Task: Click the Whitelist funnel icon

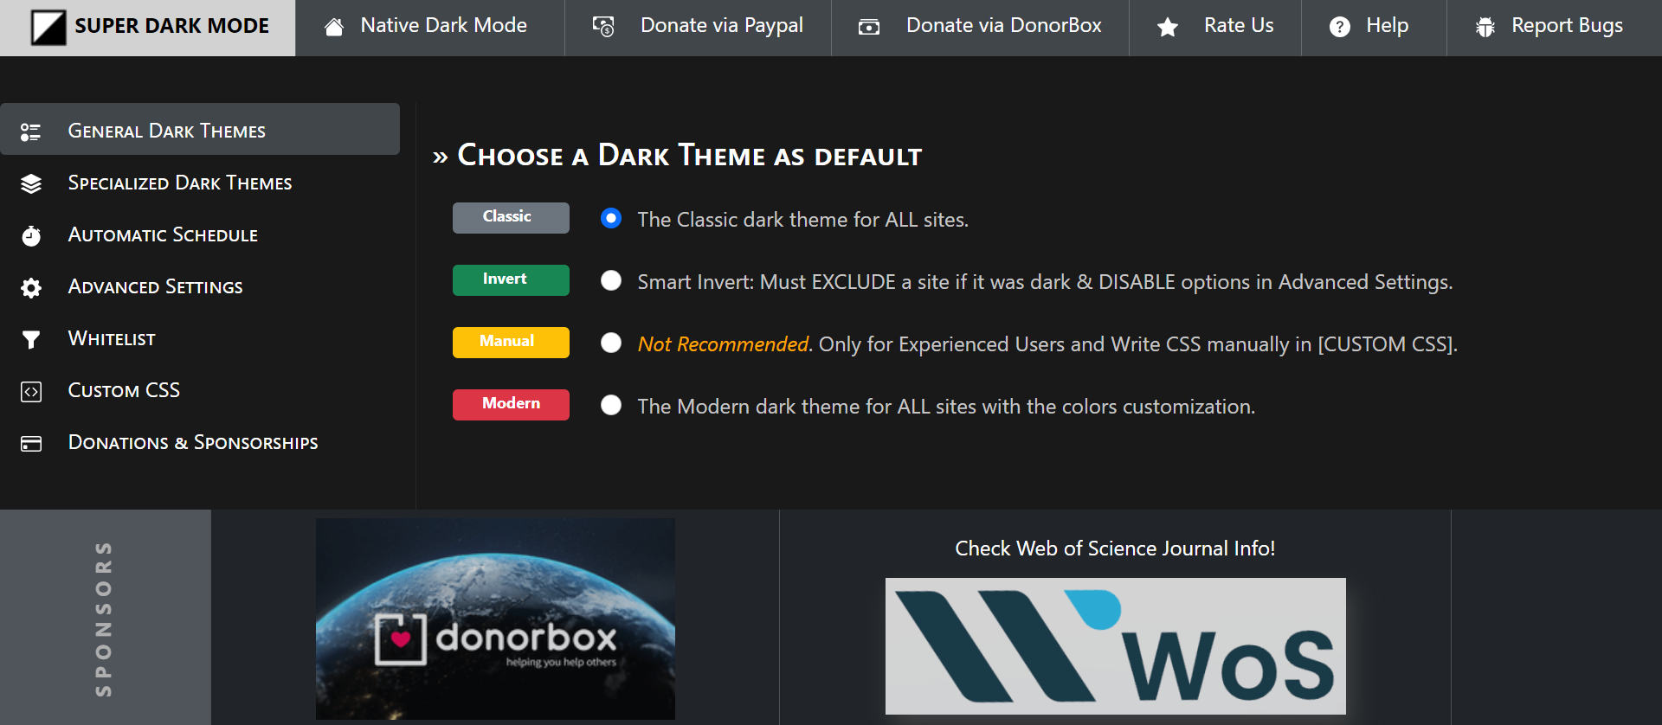Action: click(x=31, y=339)
